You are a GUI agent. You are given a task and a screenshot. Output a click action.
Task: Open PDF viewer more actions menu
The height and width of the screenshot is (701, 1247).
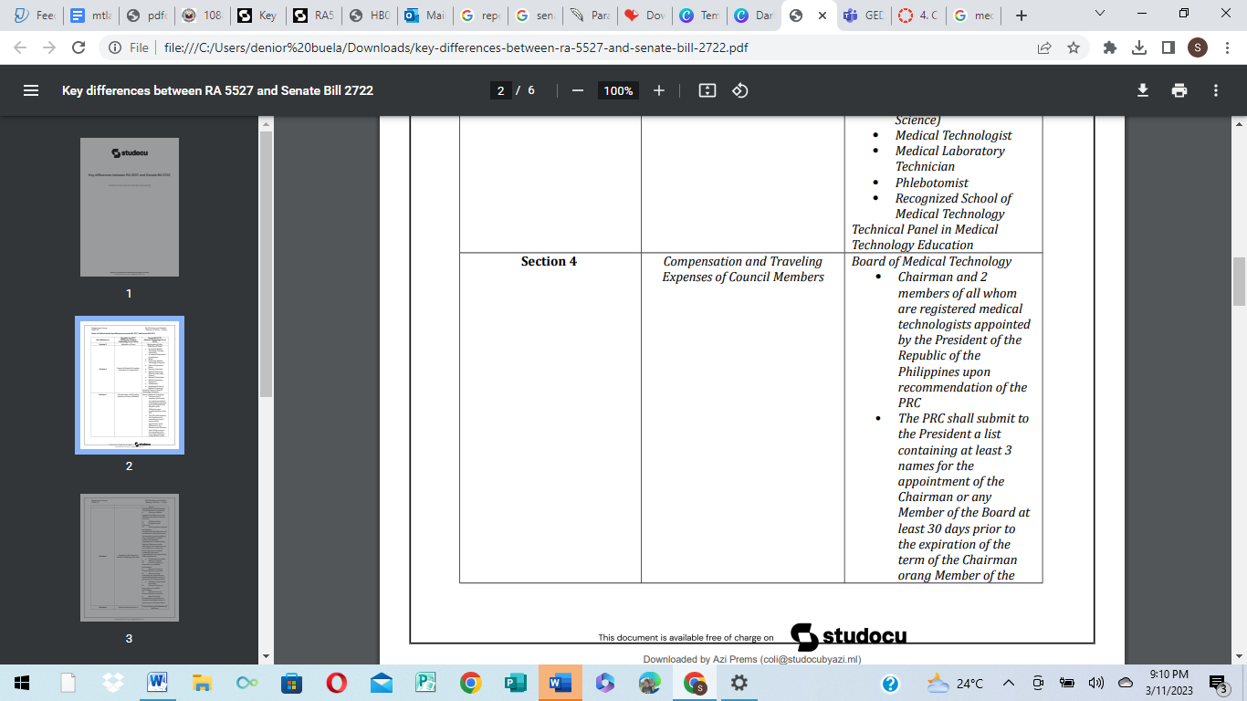pos(1216,90)
